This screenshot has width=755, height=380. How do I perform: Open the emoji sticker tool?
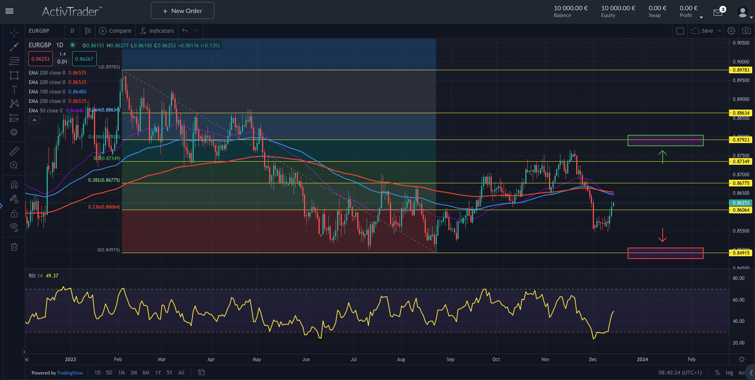coord(14,132)
